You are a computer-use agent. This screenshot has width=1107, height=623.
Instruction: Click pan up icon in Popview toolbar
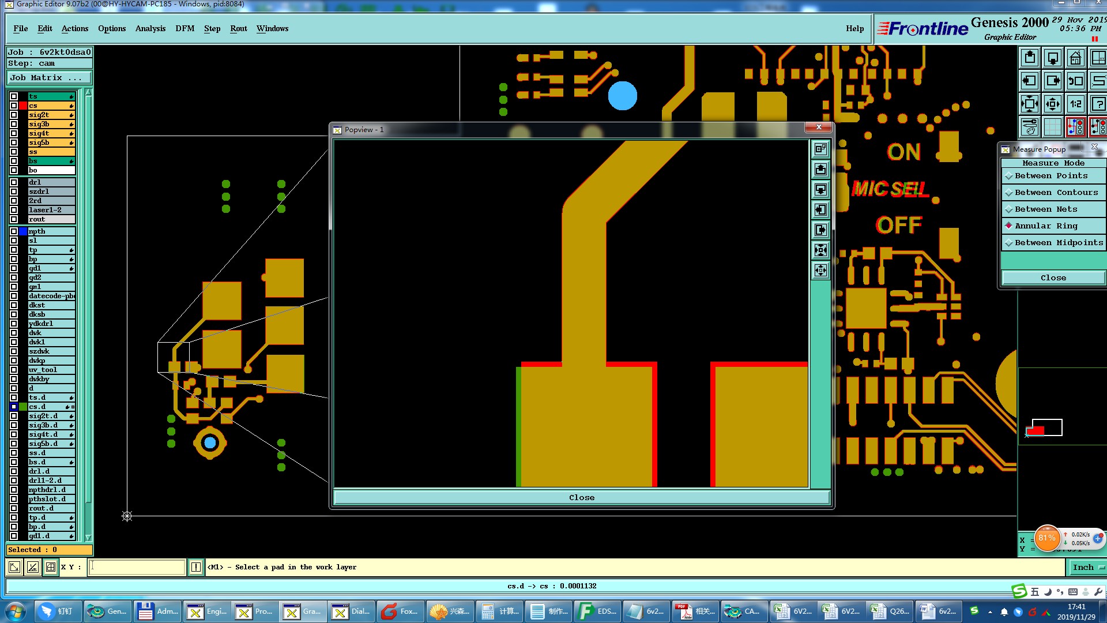(820, 170)
